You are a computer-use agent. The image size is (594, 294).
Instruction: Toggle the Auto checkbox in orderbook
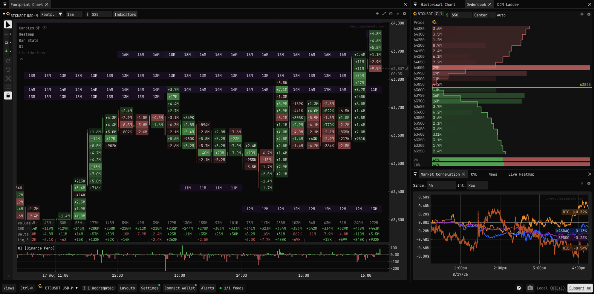(492, 15)
